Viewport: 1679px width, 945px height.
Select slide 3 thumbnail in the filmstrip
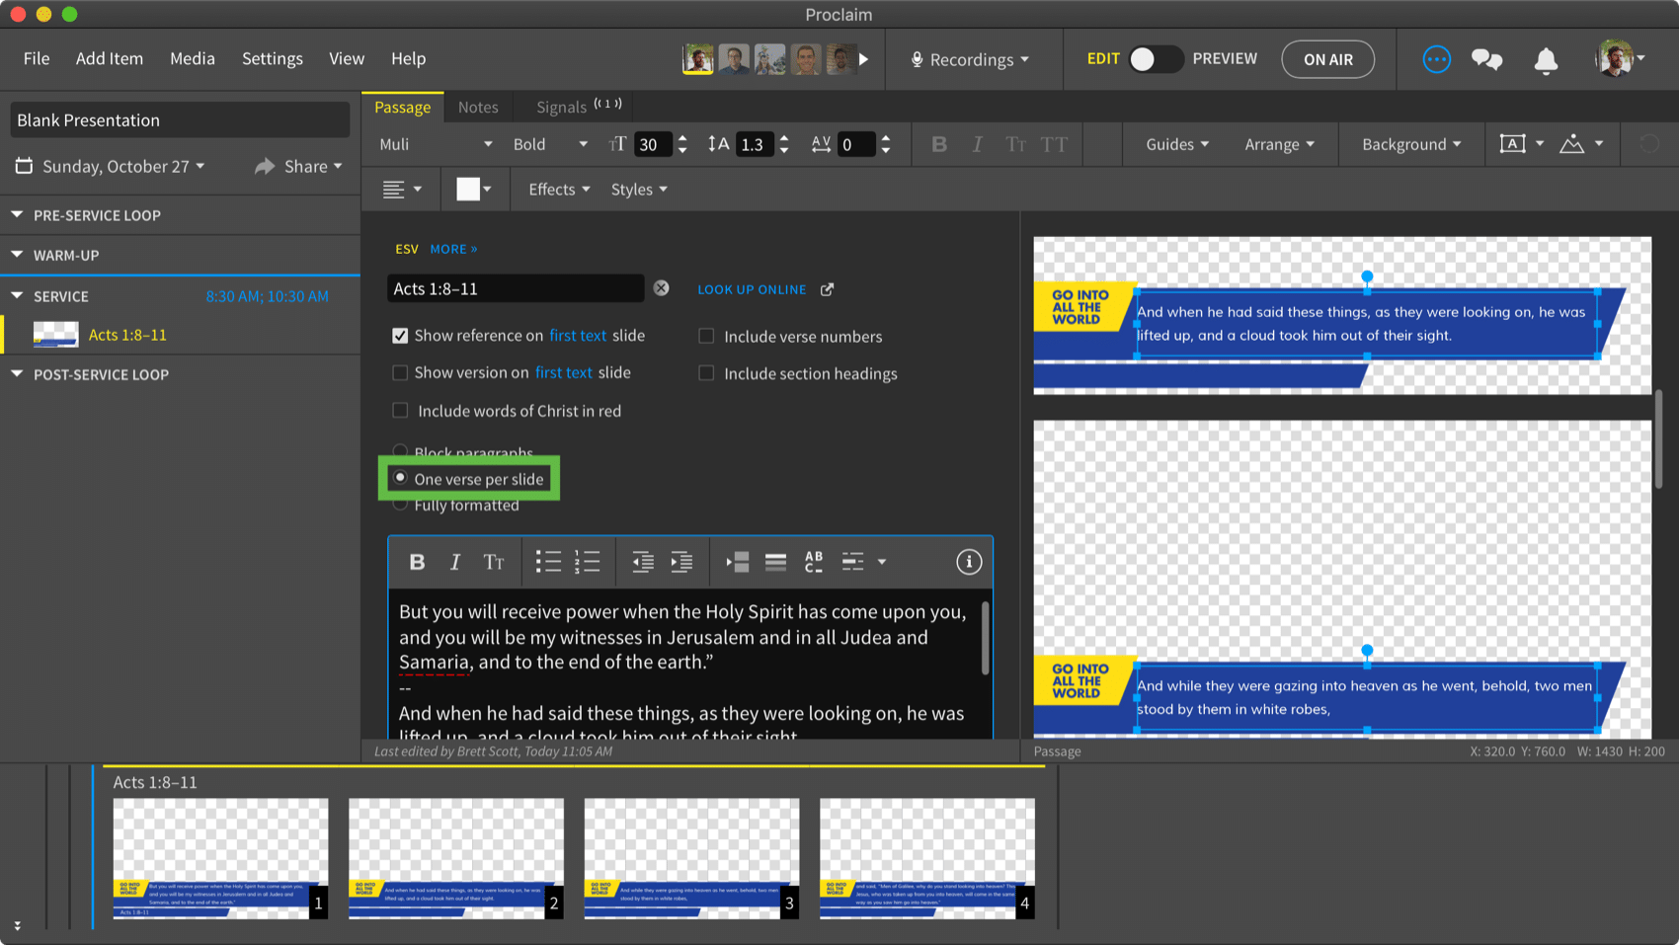[x=691, y=858]
